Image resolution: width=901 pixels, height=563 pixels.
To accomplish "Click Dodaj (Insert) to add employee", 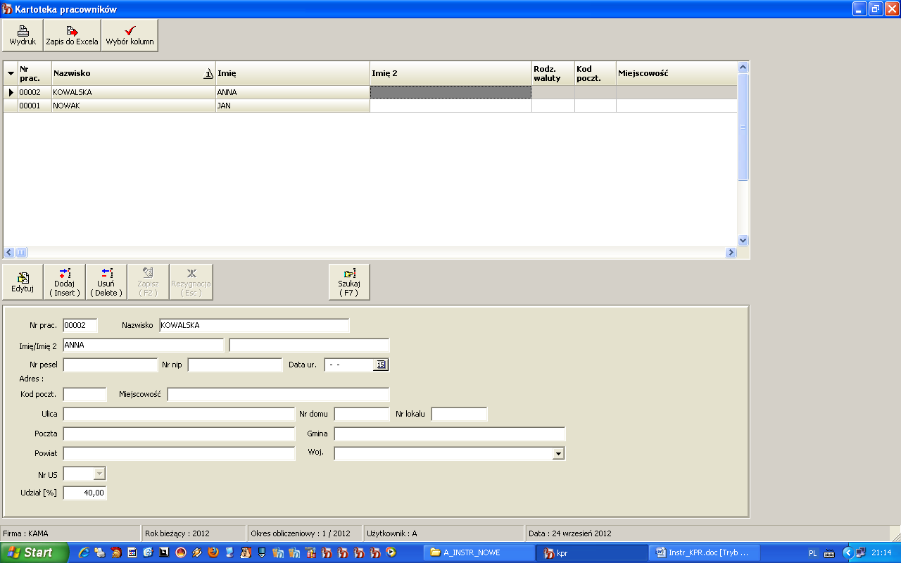I will (65, 282).
